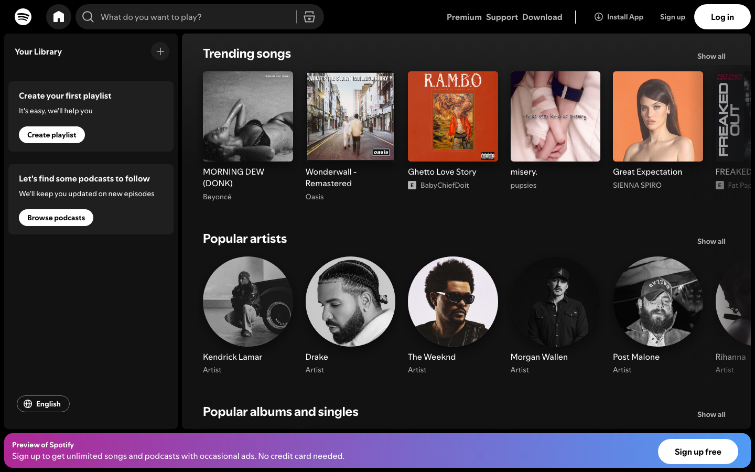Open Support page link
Image resolution: width=755 pixels, height=472 pixels.
click(x=502, y=17)
